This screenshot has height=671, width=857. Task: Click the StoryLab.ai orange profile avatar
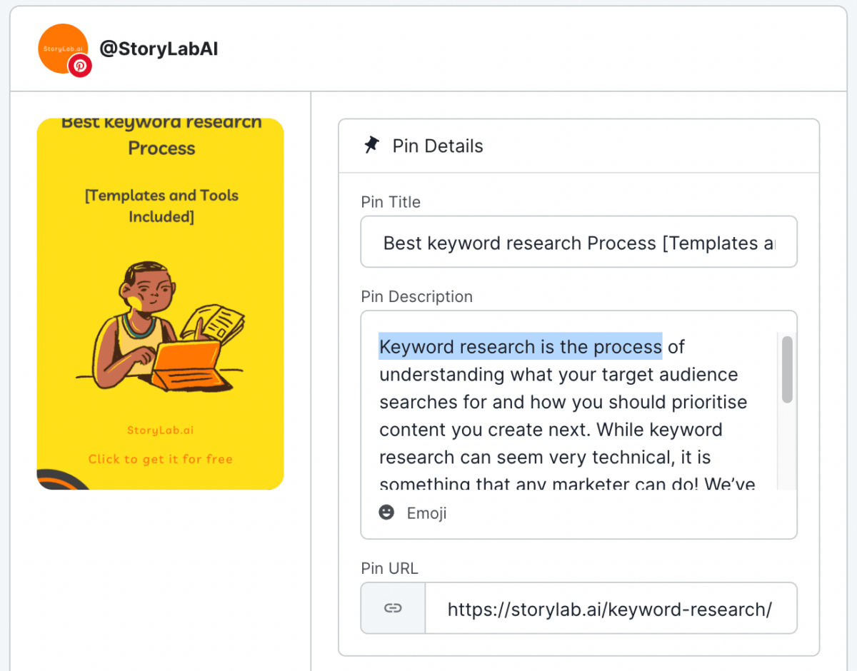(60, 46)
